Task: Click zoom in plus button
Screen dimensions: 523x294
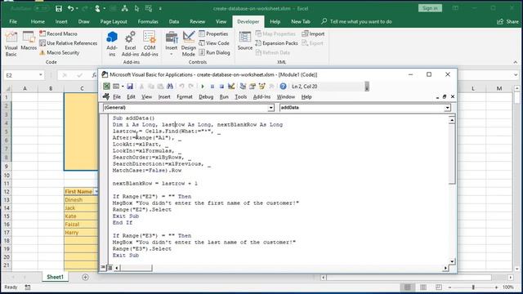Action: pos(496,287)
